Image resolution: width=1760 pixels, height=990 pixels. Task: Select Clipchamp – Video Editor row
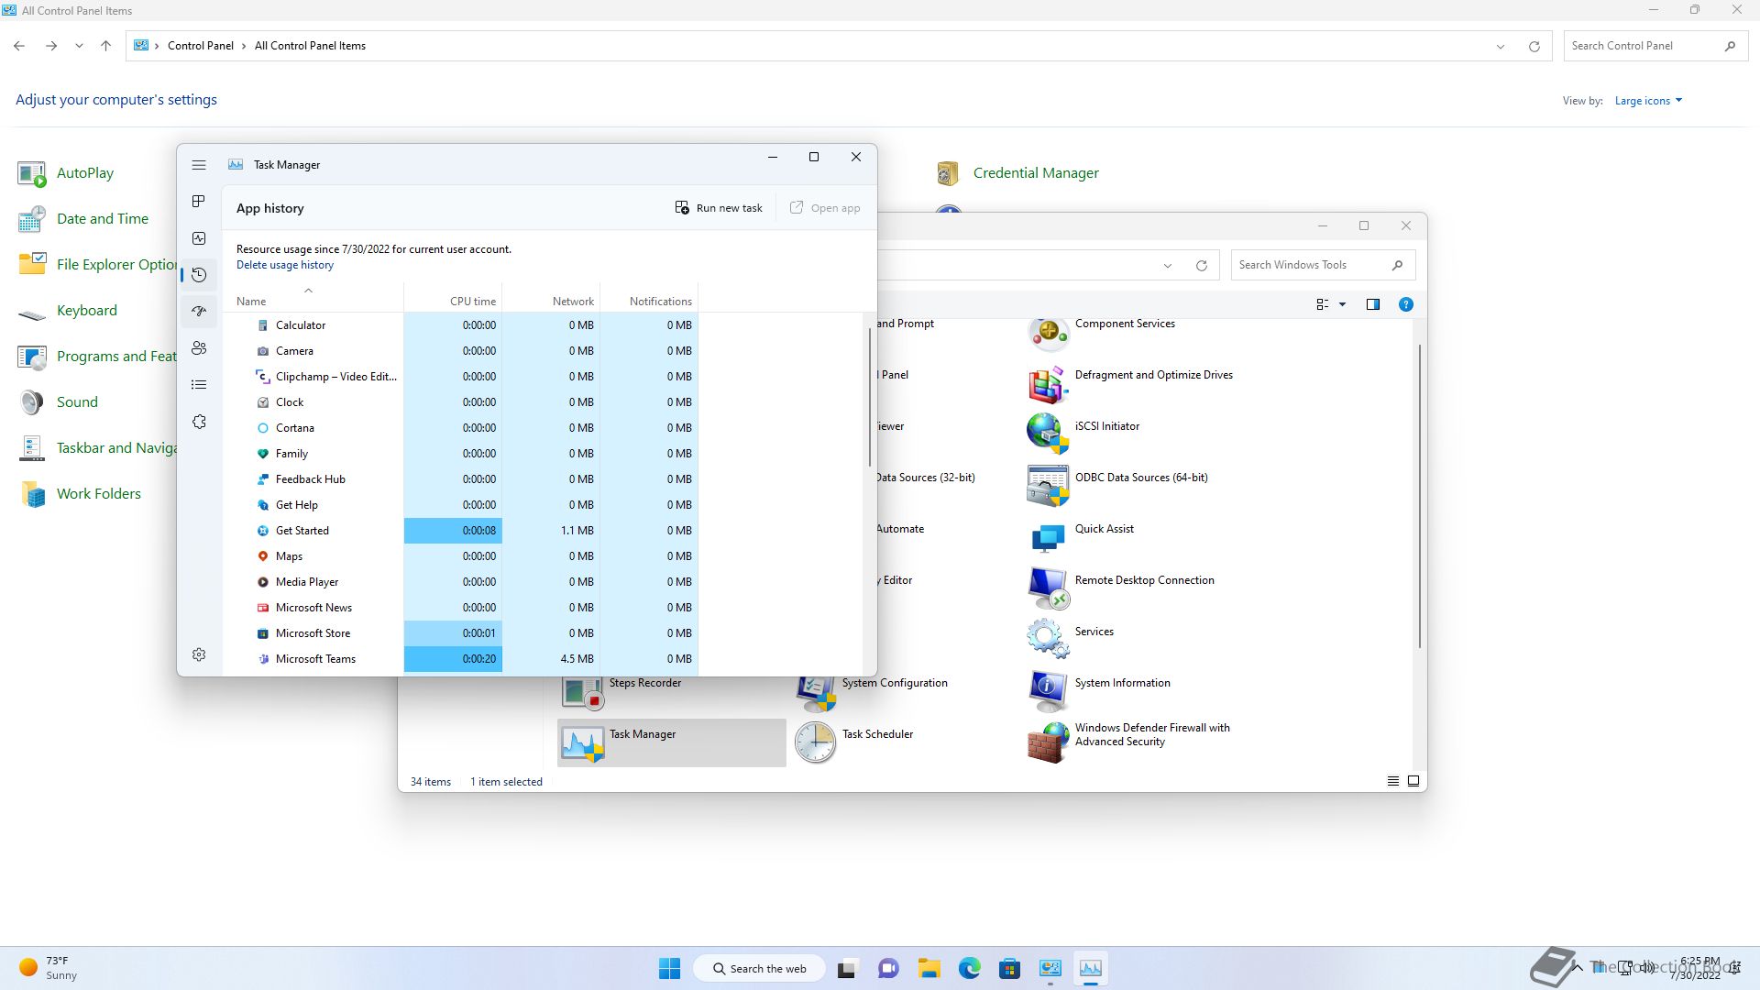(460, 377)
